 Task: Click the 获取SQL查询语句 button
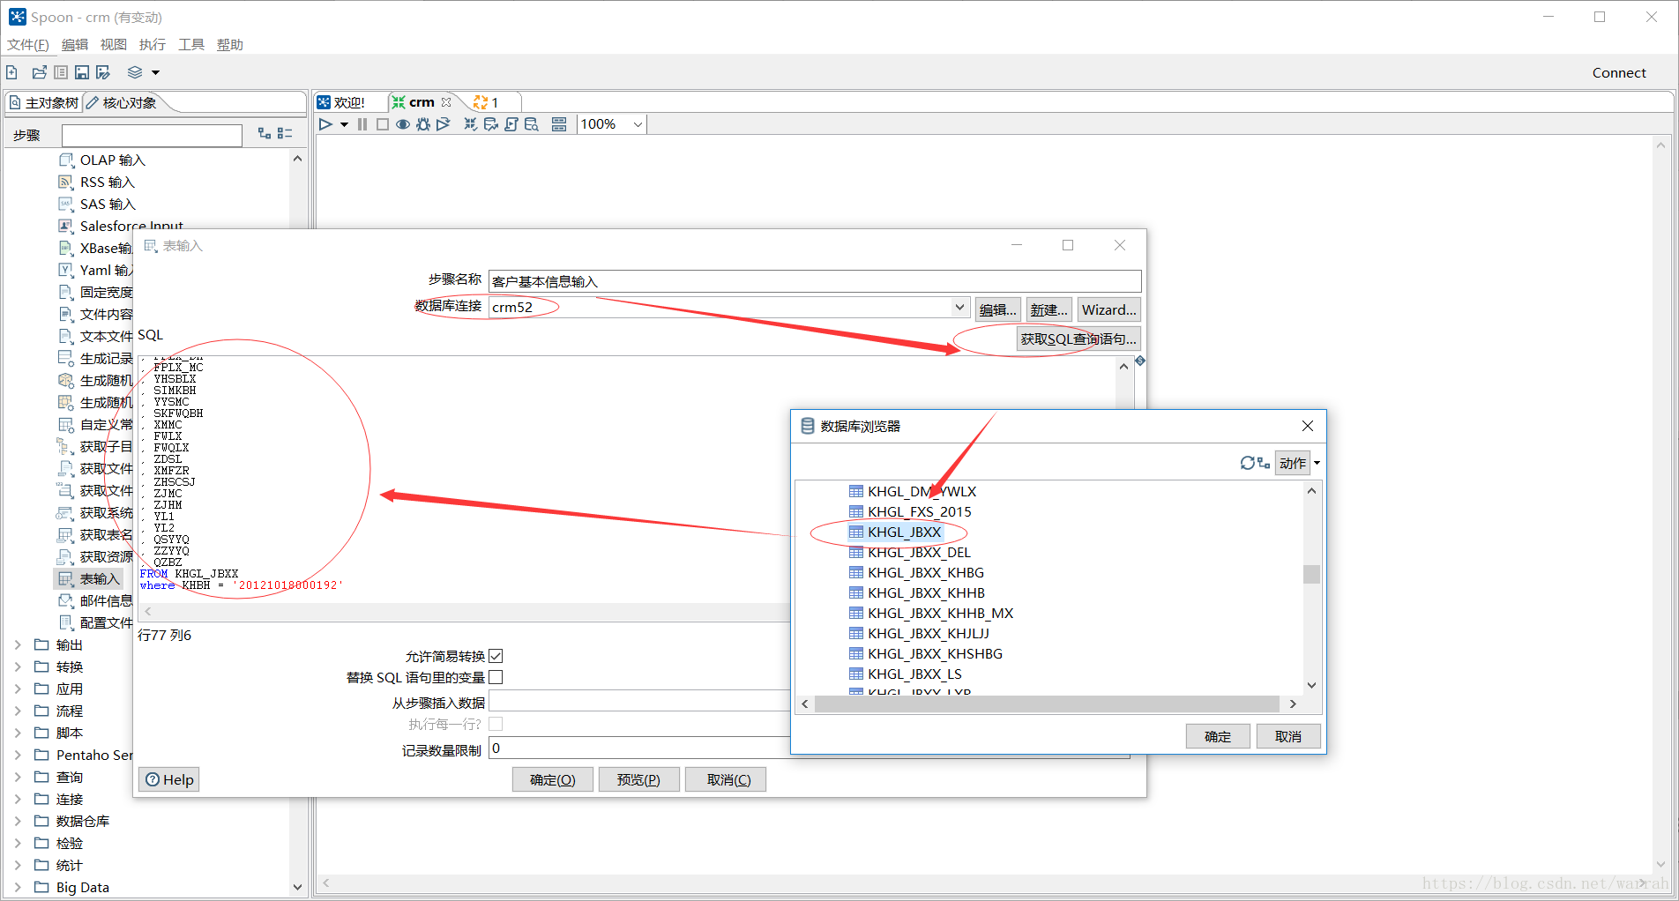[x=1078, y=339]
